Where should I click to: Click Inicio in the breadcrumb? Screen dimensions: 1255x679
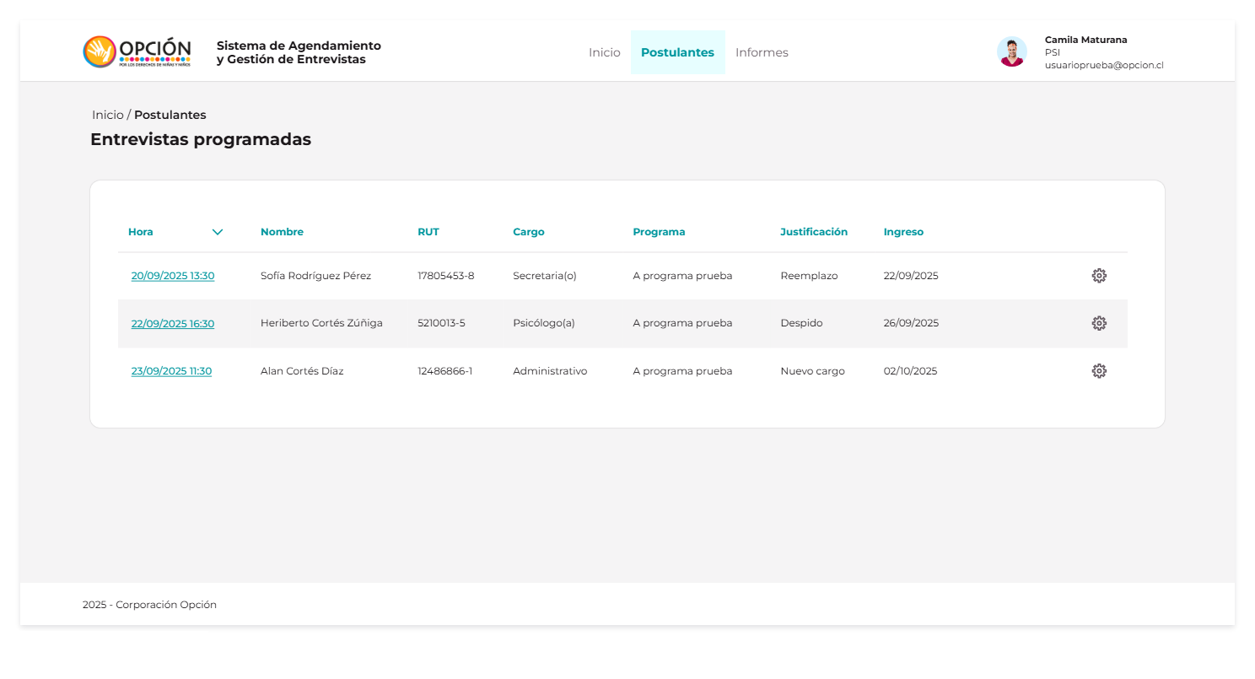coord(107,115)
